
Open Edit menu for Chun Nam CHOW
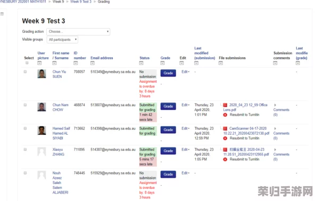(186, 105)
